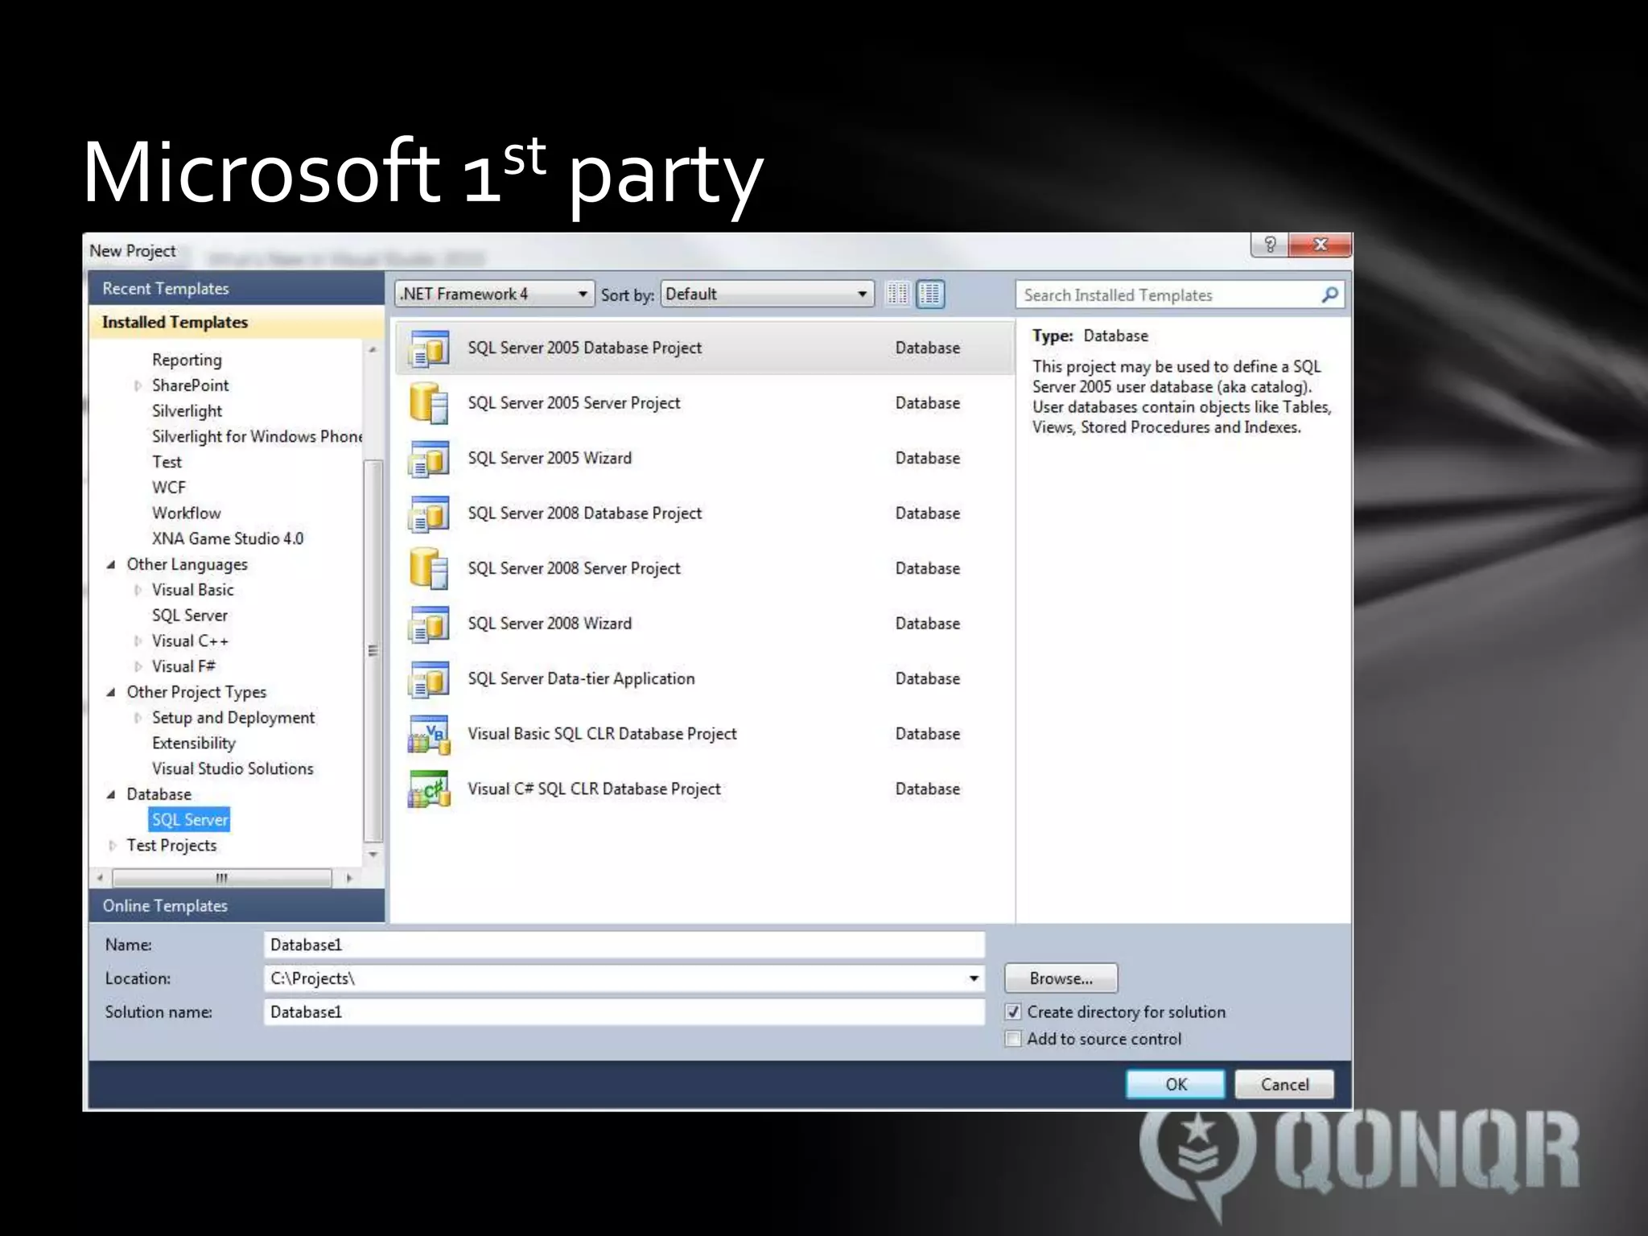Screen dimensions: 1648x1236
Task: Expand the Visual C++ node
Action: [x=138, y=641]
